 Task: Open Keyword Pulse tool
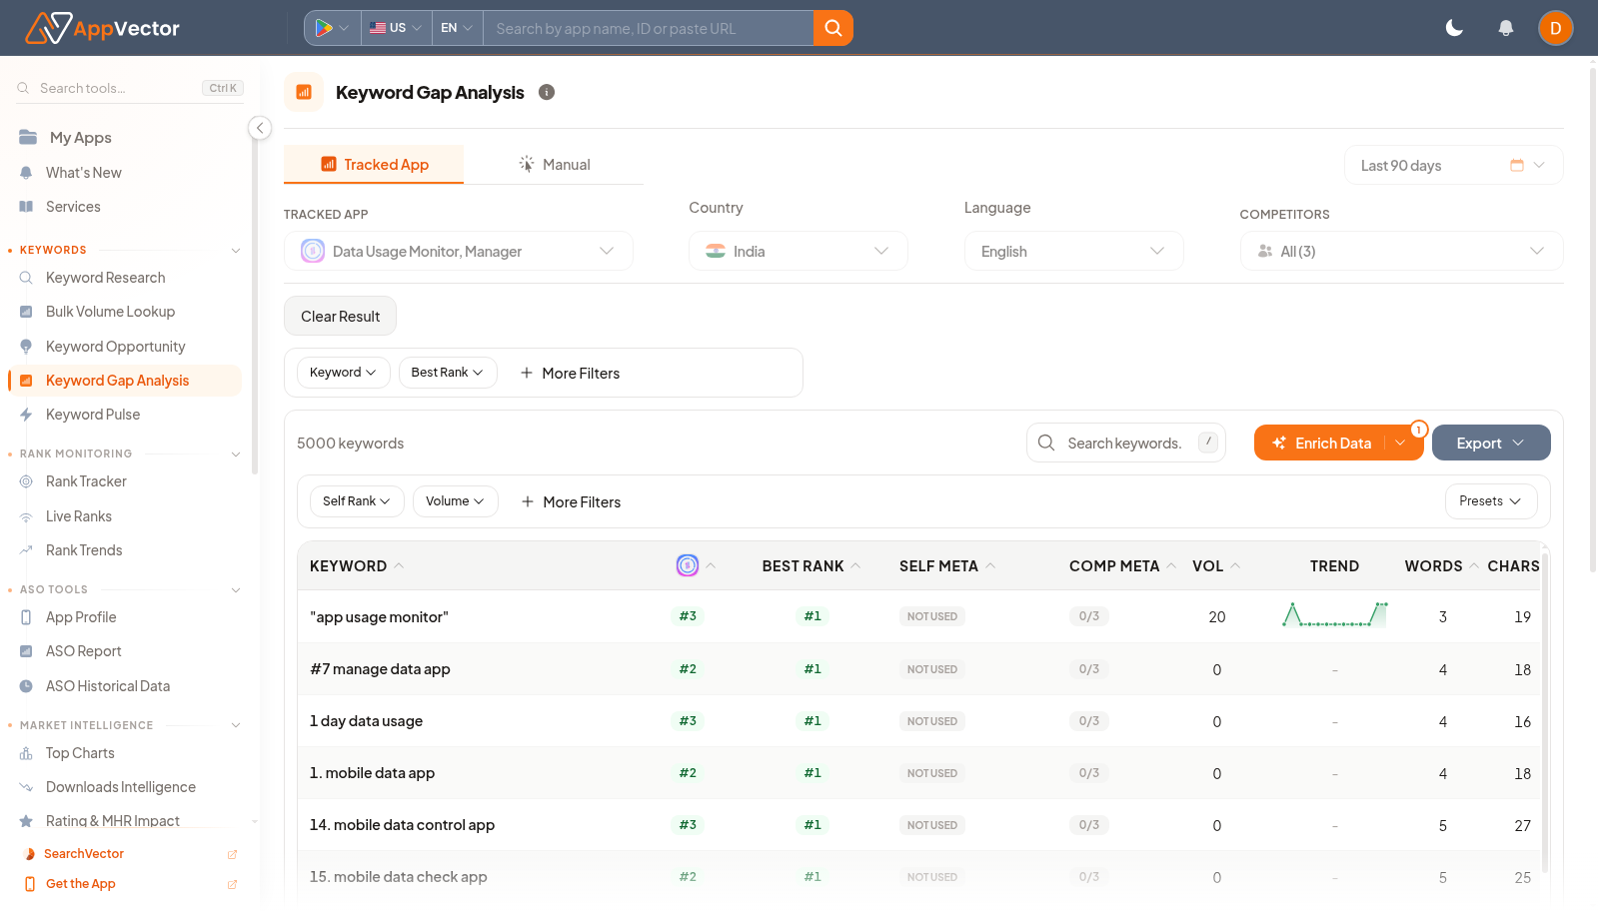coord(93,415)
